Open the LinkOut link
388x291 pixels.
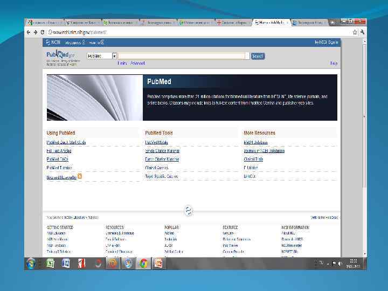(250, 176)
